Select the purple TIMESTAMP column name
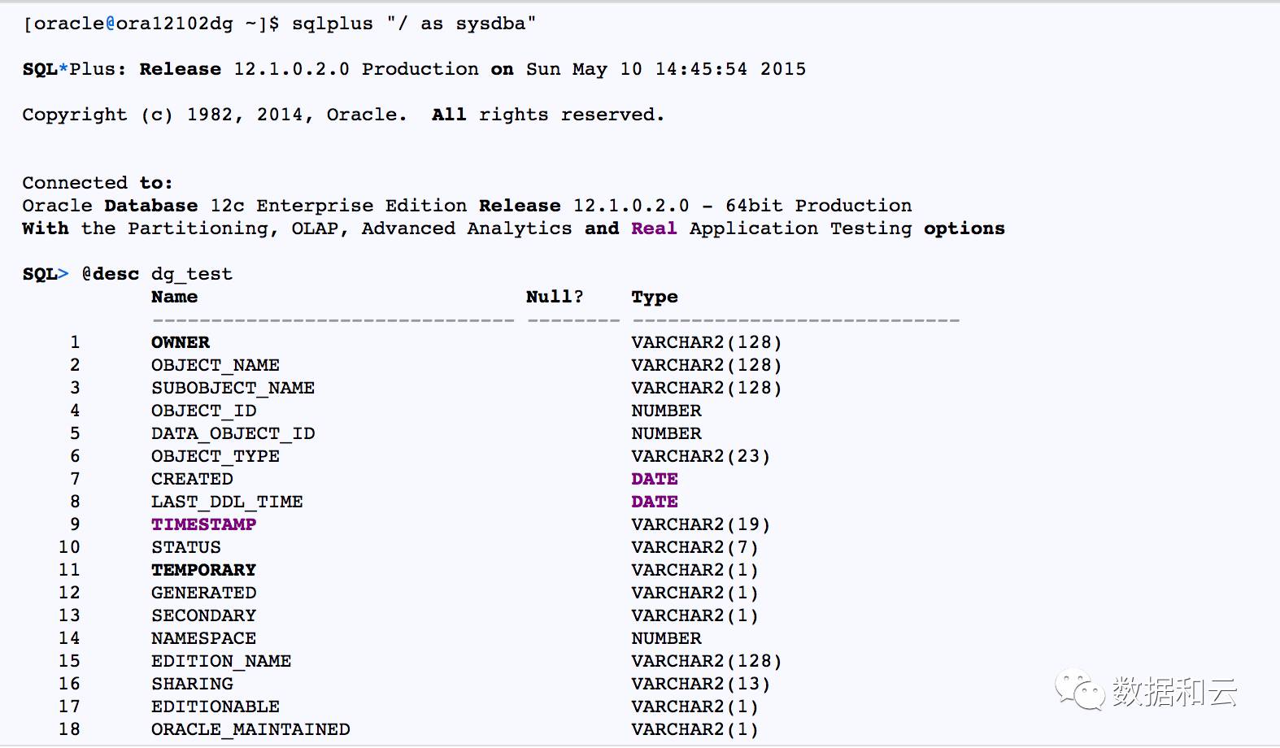 click(x=203, y=524)
